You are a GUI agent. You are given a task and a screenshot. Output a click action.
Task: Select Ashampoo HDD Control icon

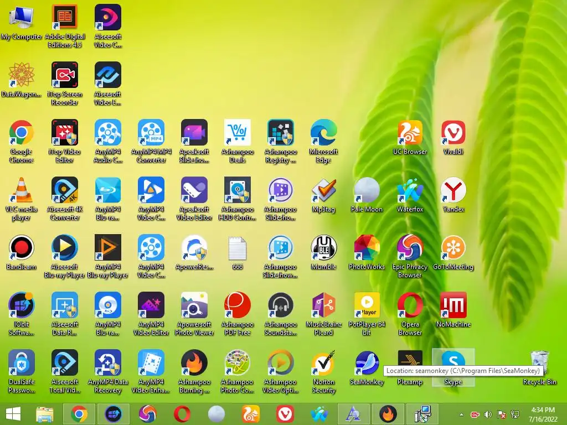pos(238,199)
